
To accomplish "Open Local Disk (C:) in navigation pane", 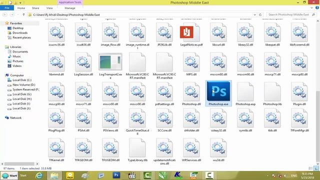I will point(22,80).
